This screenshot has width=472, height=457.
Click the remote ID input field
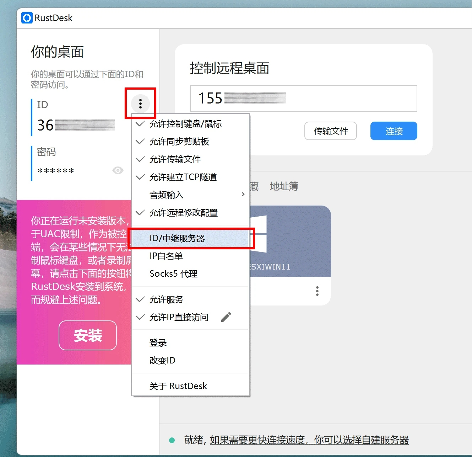(x=320, y=99)
